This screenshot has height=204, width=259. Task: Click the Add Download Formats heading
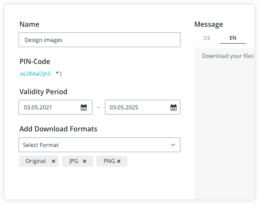58,129
